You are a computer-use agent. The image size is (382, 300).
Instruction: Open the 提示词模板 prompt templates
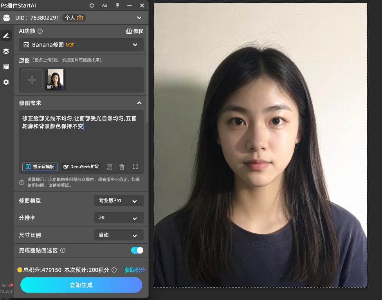[x=40, y=167]
